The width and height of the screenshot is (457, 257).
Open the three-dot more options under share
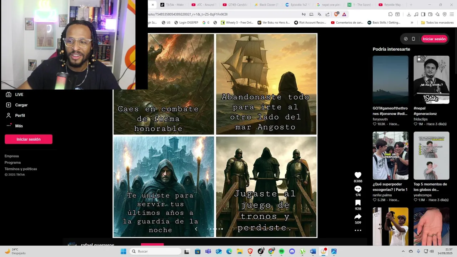tap(358, 231)
